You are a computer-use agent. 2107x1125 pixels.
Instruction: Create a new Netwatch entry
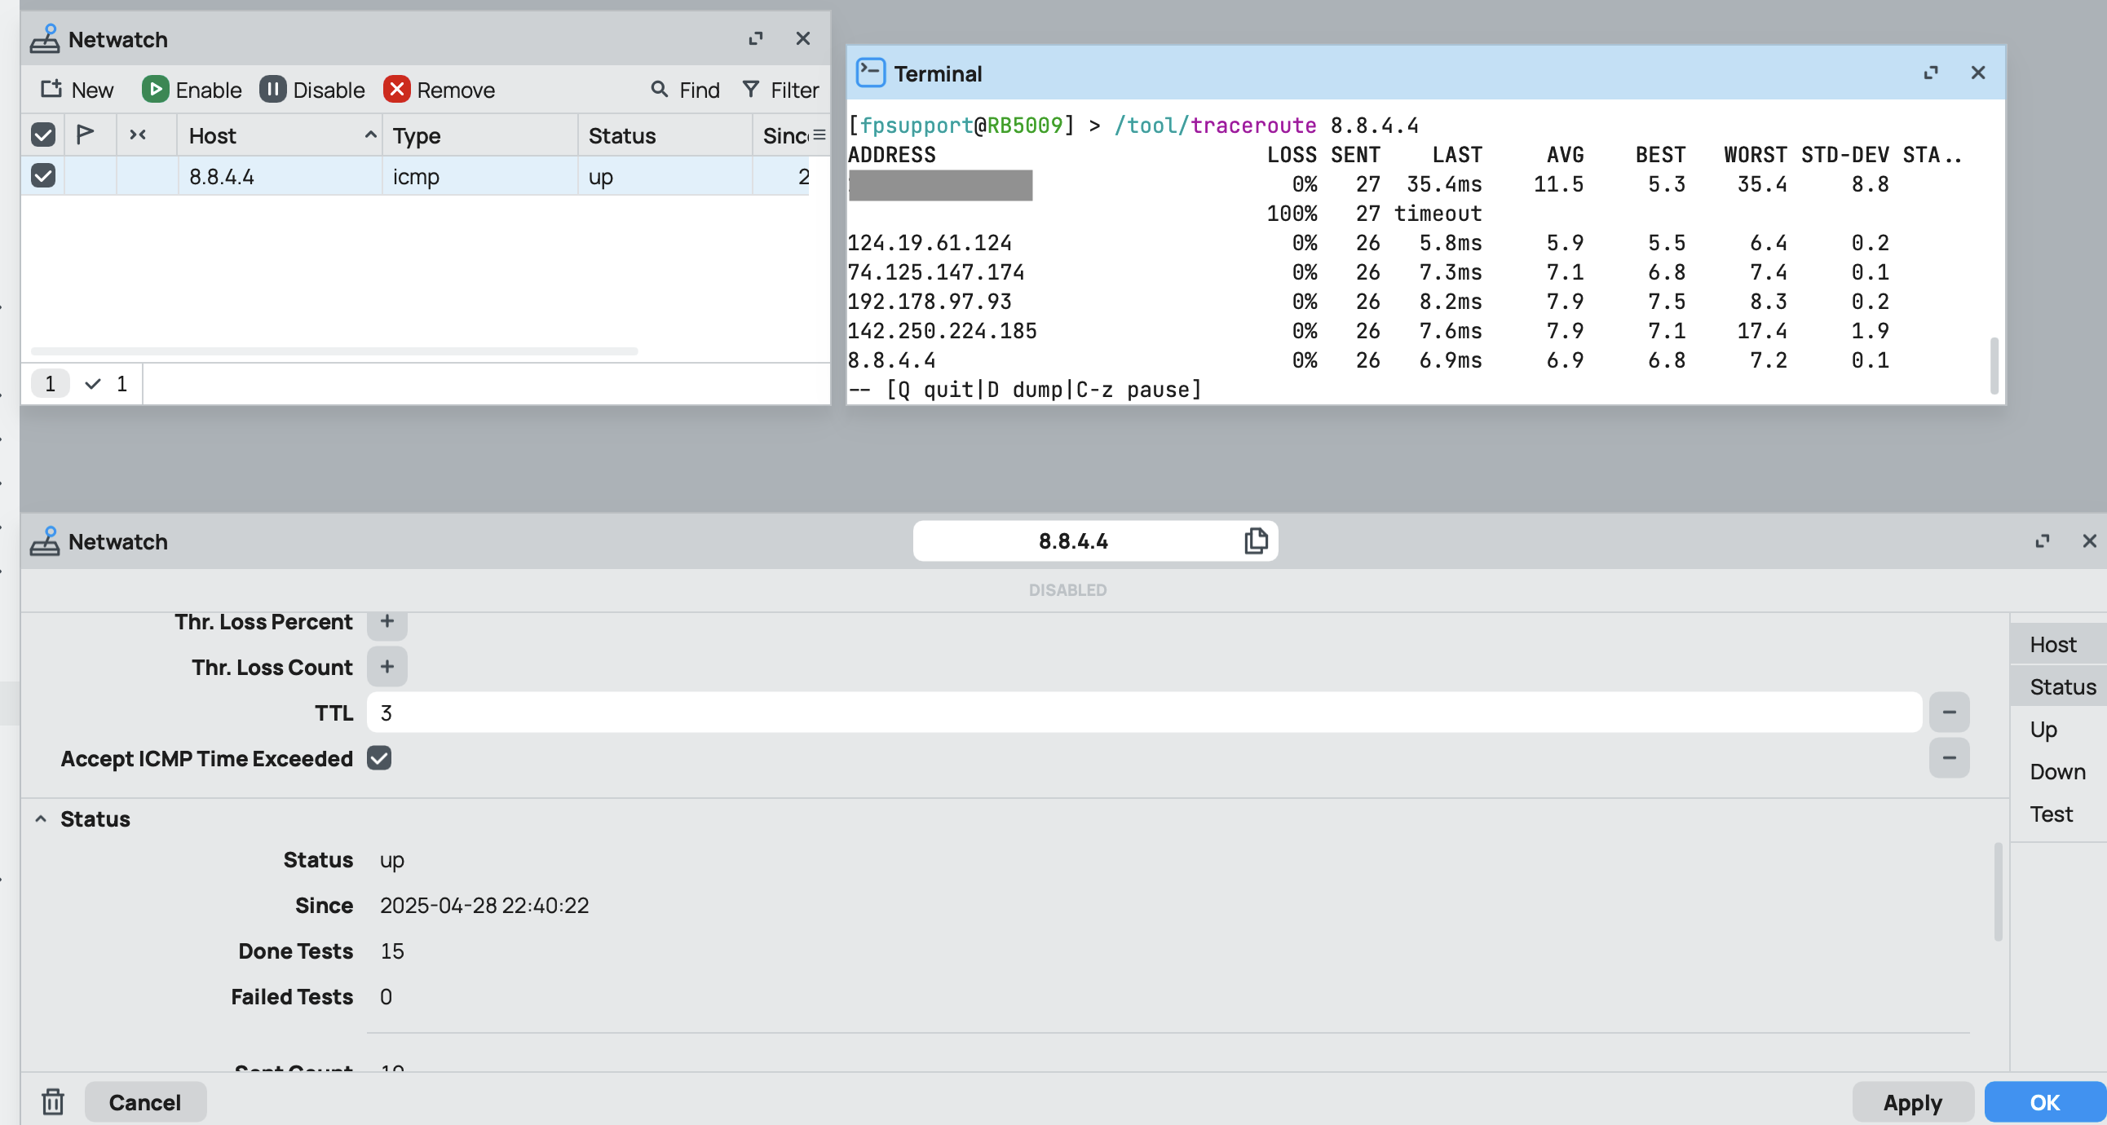point(76,90)
